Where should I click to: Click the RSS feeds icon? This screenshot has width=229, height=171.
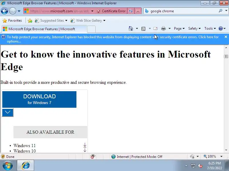(143, 29)
